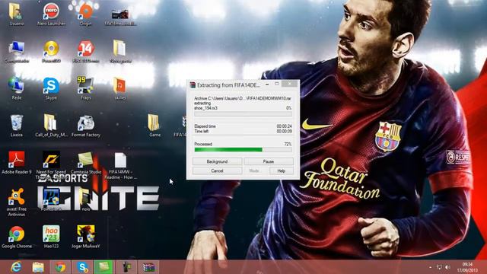The height and width of the screenshot is (274, 487).
Task: Click the Archive path text in dialog
Action: tap(243, 98)
